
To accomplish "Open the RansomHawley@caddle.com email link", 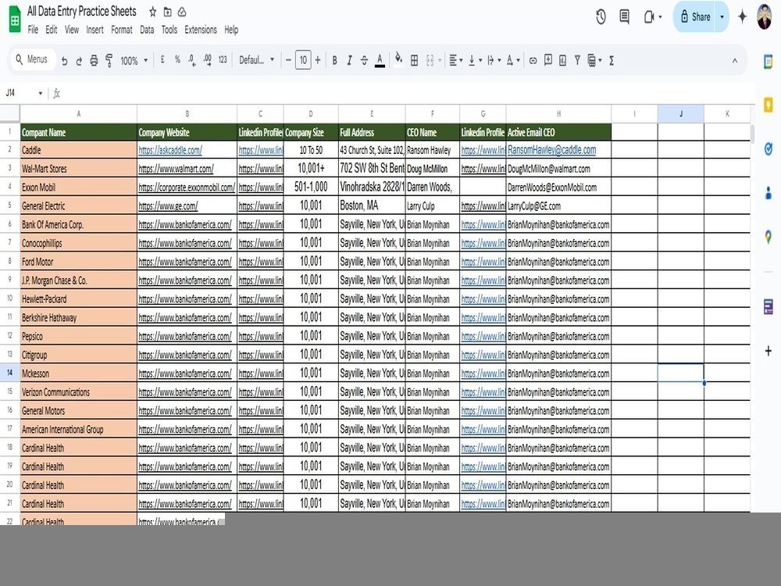I will [552, 149].
